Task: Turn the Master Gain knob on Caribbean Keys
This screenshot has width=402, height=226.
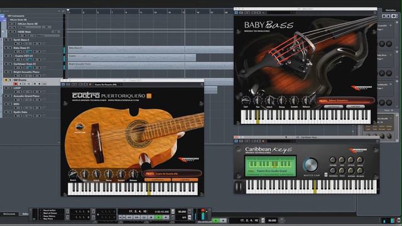Action: pyautogui.click(x=311, y=164)
